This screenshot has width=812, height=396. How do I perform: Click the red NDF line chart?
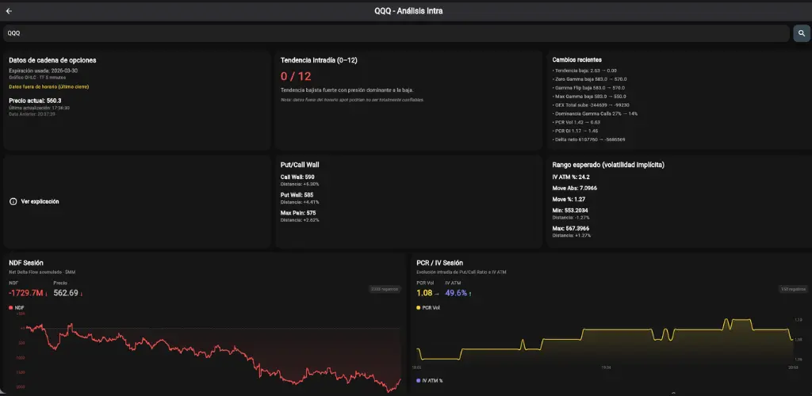pos(213,356)
